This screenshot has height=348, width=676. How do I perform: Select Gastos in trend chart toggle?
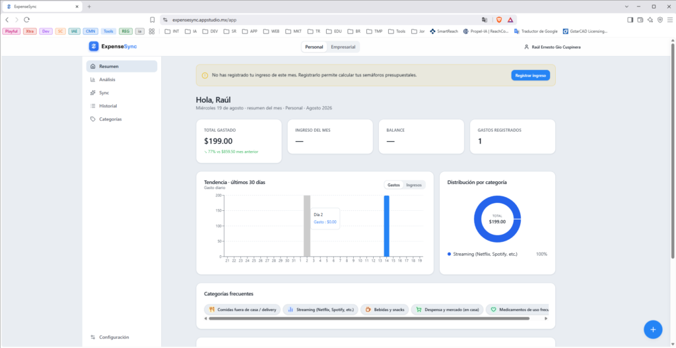pos(393,185)
